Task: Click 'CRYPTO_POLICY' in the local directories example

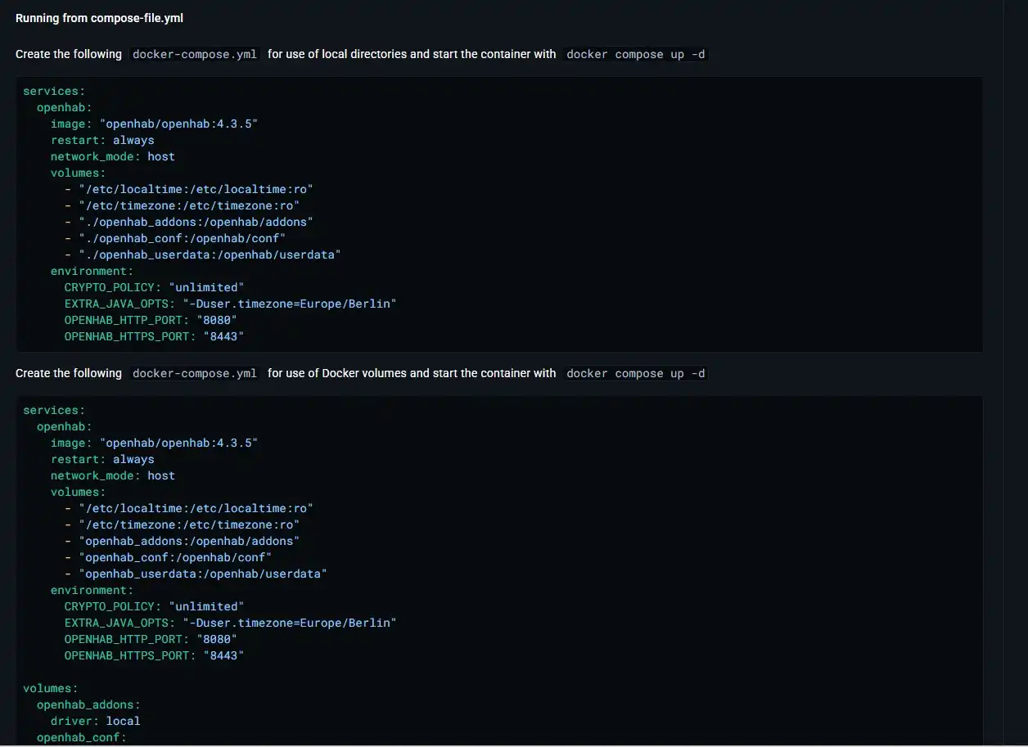Action: tap(110, 287)
